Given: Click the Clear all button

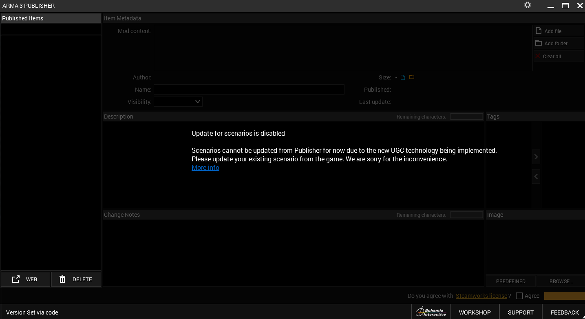Looking at the screenshot, I should pyautogui.click(x=559, y=56).
